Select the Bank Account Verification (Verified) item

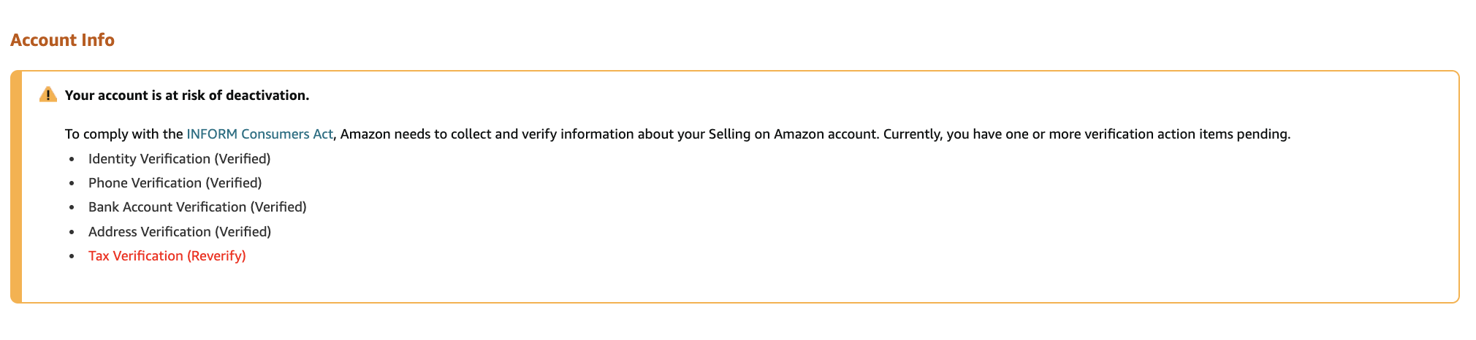pyautogui.click(x=197, y=207)
